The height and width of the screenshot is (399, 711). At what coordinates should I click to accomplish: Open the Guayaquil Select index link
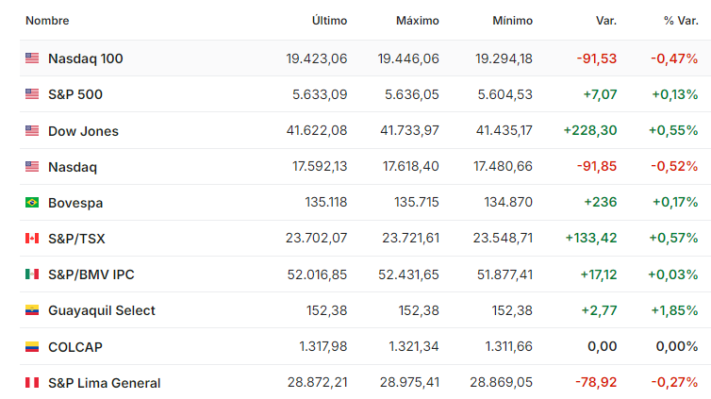(102, 310)
